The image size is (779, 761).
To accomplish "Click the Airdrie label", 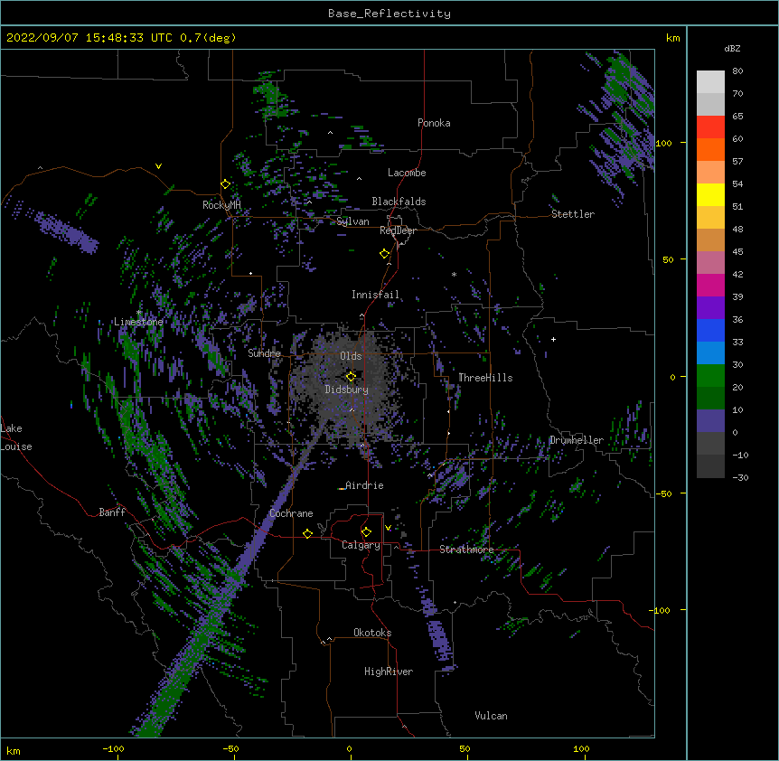I will (x=365, y=485).
